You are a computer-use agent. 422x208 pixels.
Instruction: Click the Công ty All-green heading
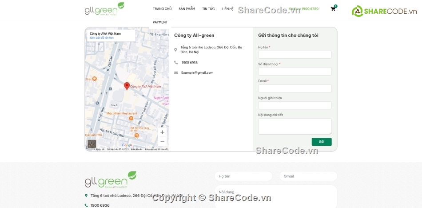coord(194,35)
